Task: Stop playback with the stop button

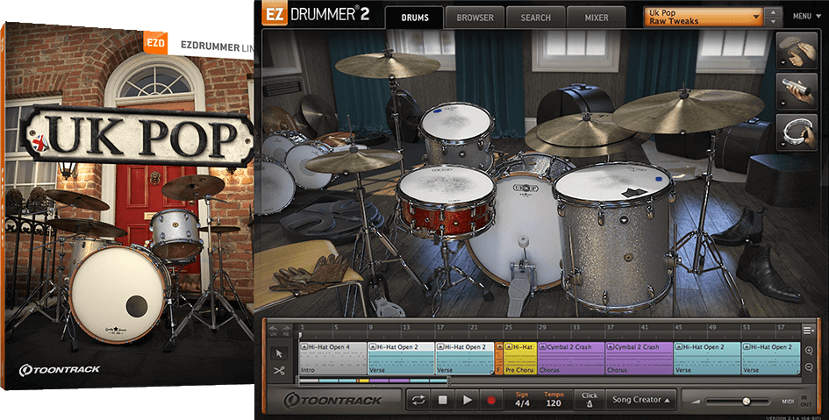Action: [x=442, y=400]
